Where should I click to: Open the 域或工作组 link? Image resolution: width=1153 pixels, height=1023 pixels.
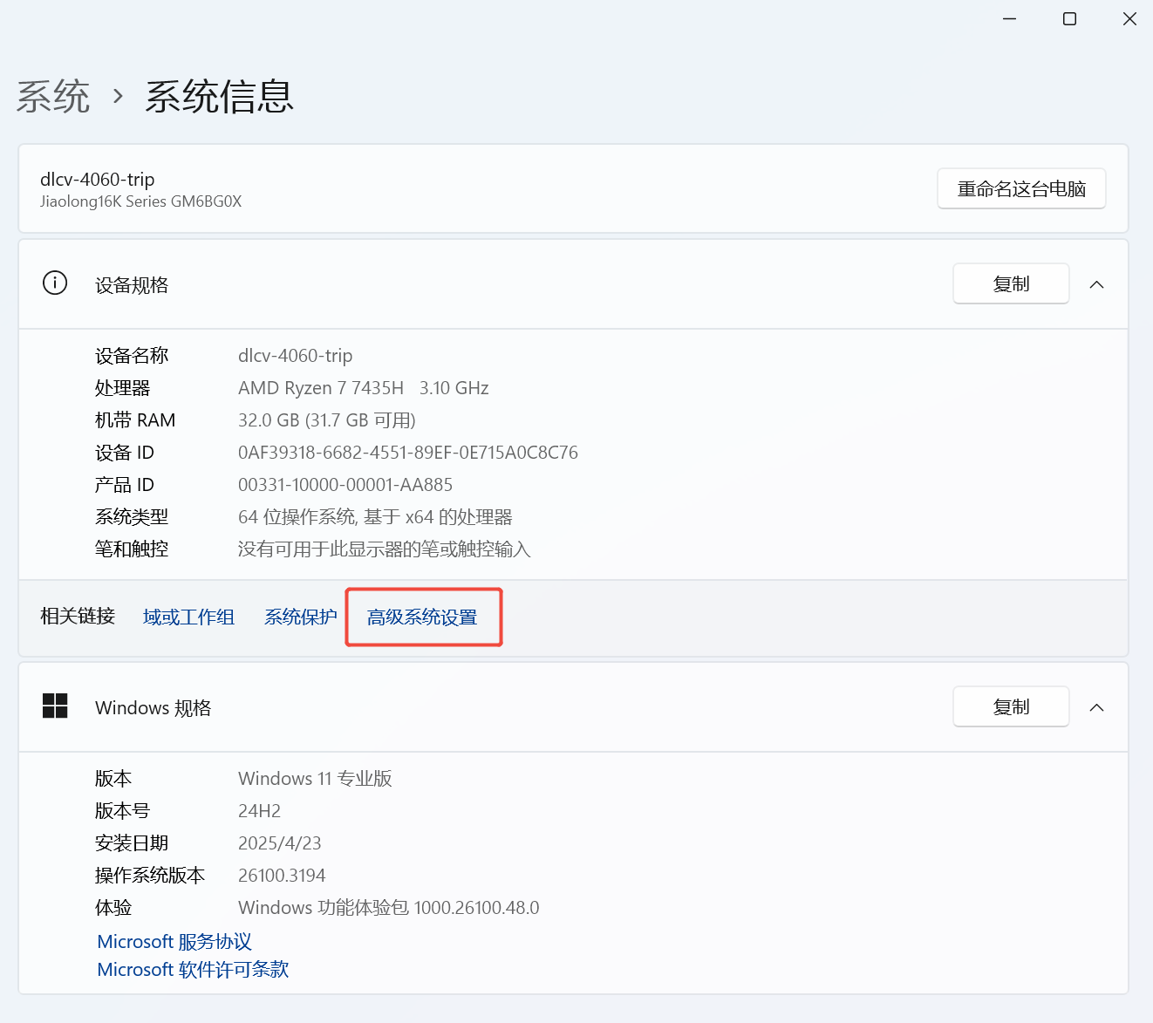(188, 617)
